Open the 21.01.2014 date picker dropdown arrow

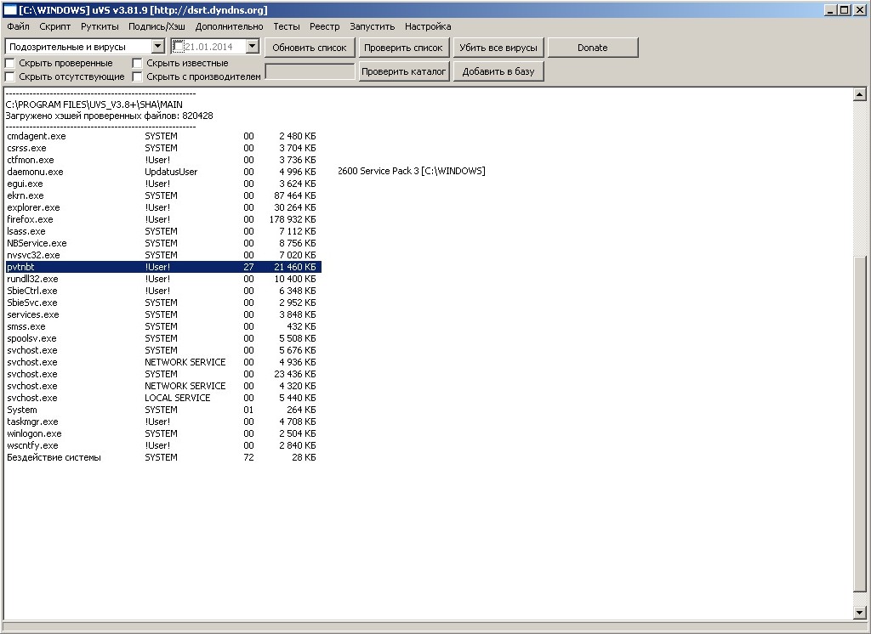click(252, 47)
